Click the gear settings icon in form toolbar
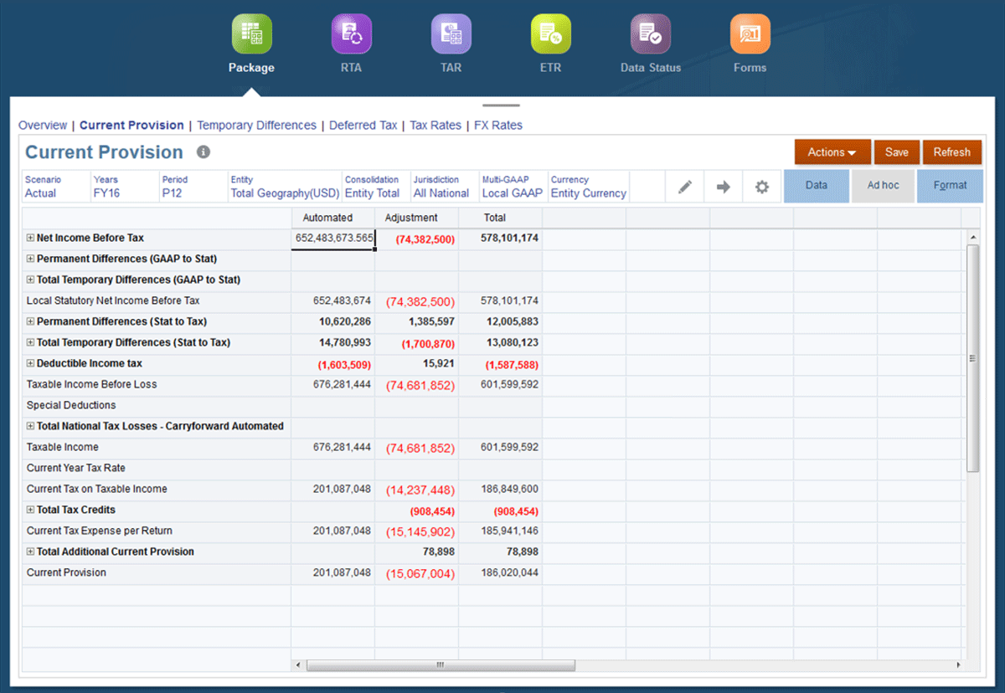 tap(761, 187)
